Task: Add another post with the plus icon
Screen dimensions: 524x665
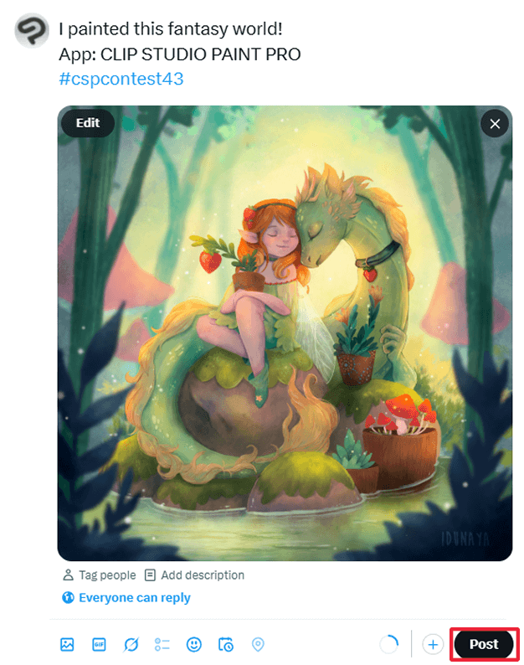Action: (x=433, y=644)
